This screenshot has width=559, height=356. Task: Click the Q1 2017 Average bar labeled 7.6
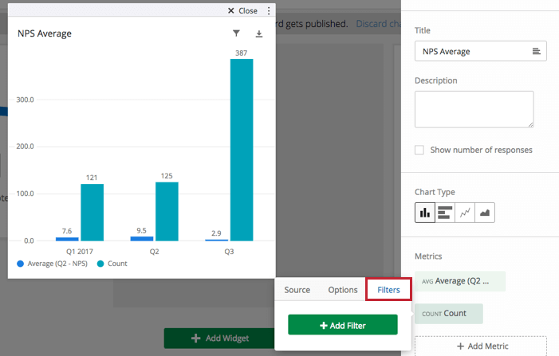coord(67,239)
